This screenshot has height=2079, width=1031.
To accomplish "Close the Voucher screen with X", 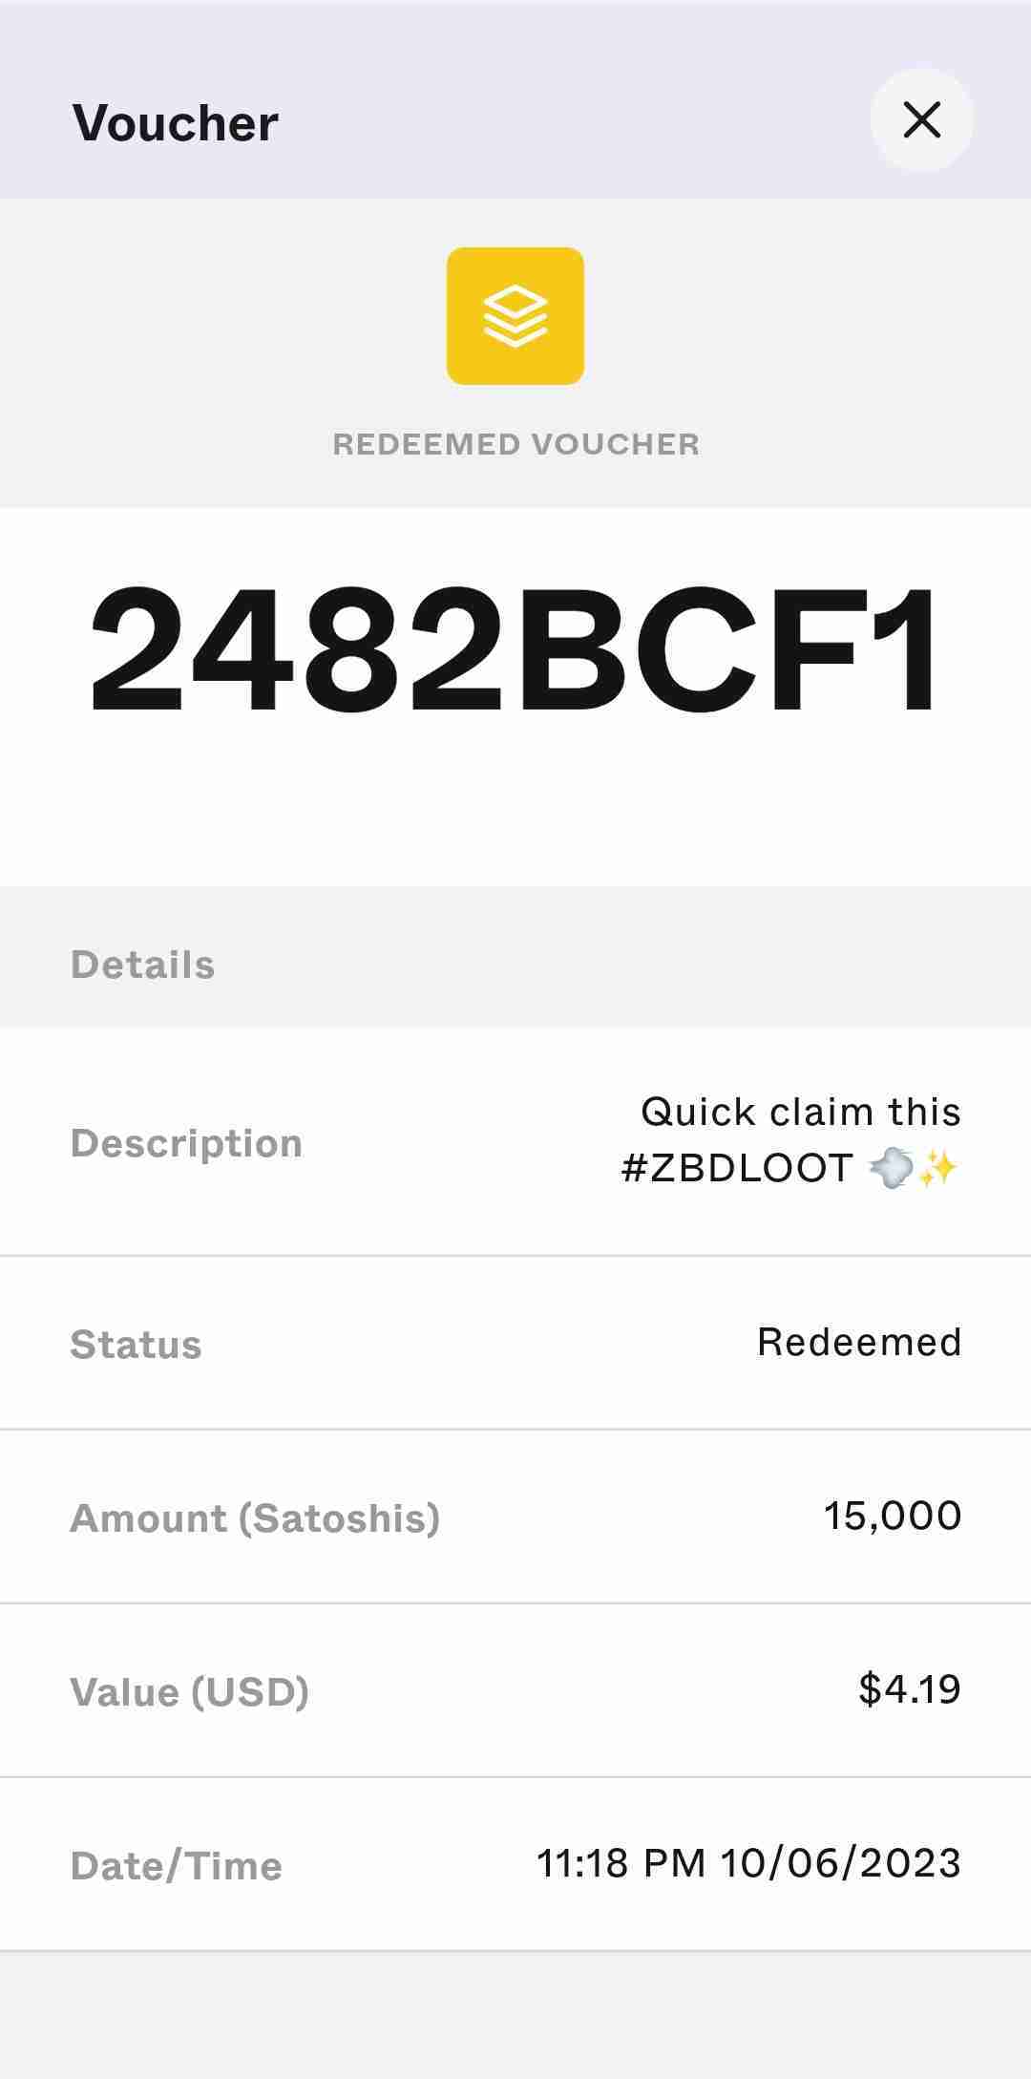I will click(921, 120).
